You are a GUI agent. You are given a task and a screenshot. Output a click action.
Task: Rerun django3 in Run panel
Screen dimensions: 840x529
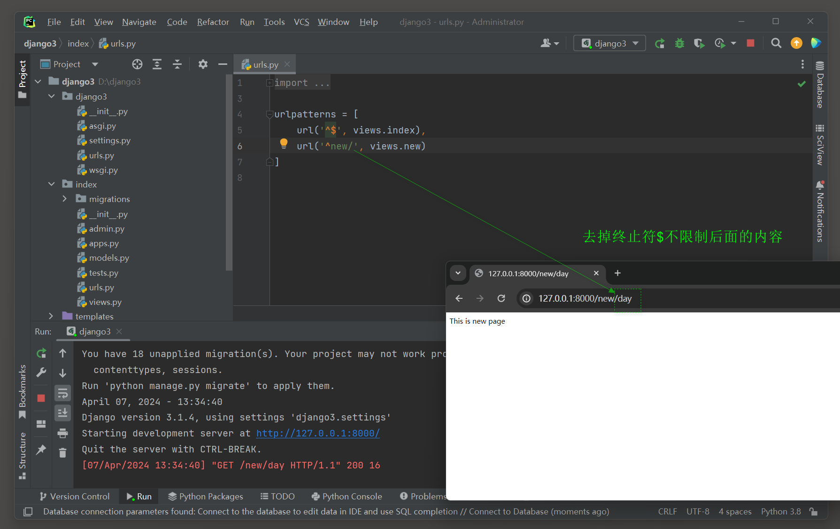tap(41, 353)
